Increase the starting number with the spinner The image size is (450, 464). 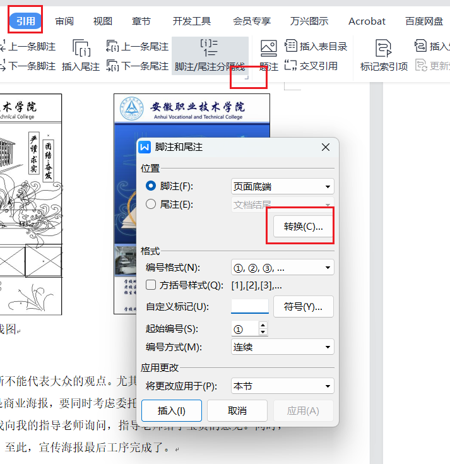click(263, 326)
